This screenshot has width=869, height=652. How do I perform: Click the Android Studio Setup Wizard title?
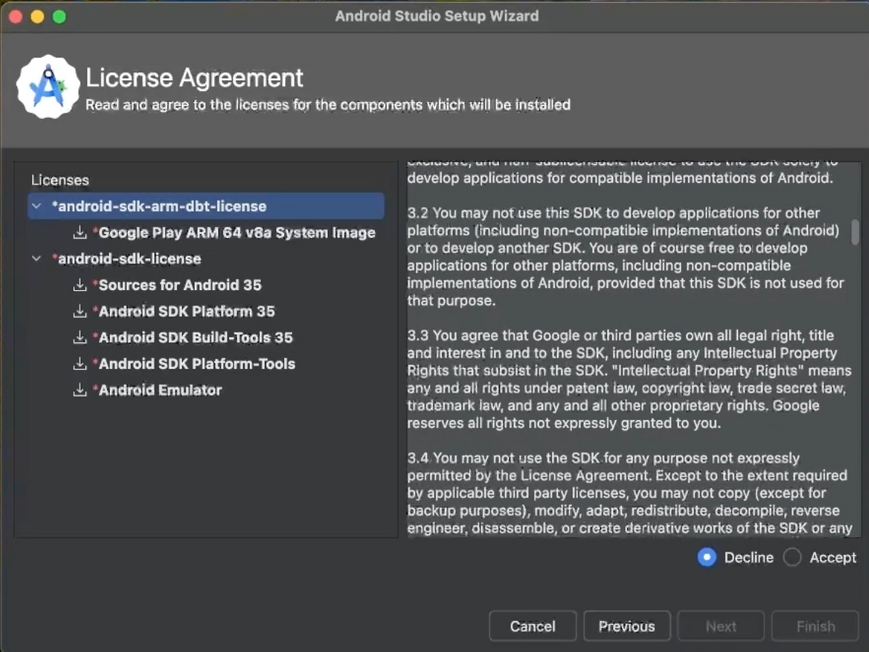click(437, 16)
